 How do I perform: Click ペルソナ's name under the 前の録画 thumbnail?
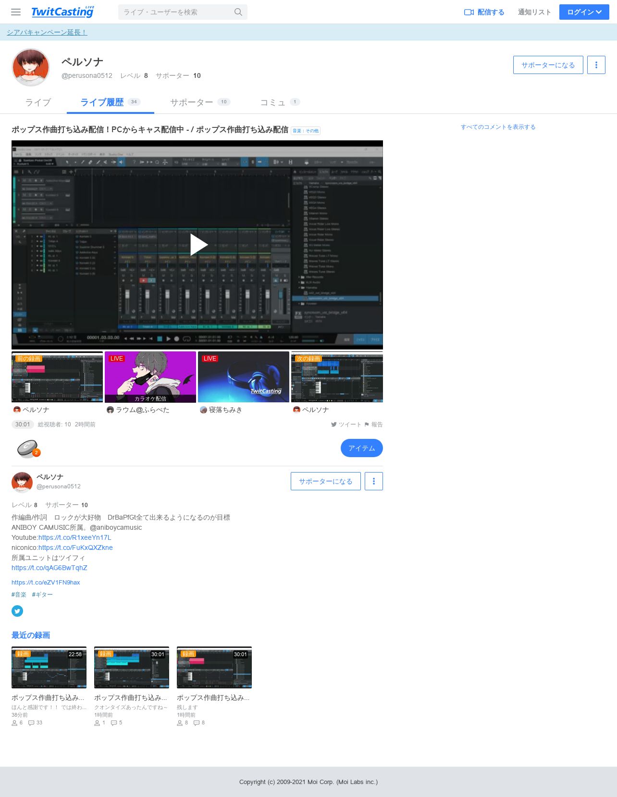tap(36, 410)
